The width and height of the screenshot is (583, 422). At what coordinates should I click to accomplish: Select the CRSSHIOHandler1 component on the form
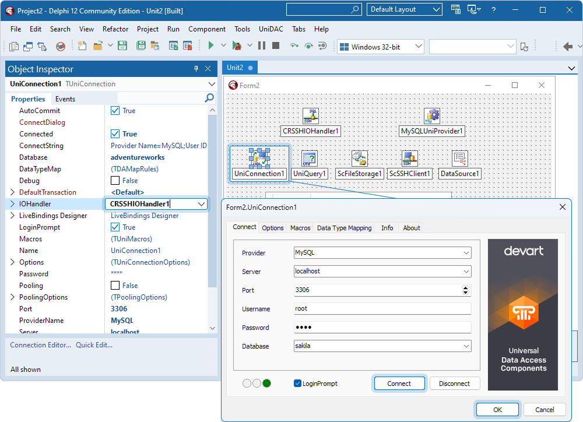click(x=310, y=116)
